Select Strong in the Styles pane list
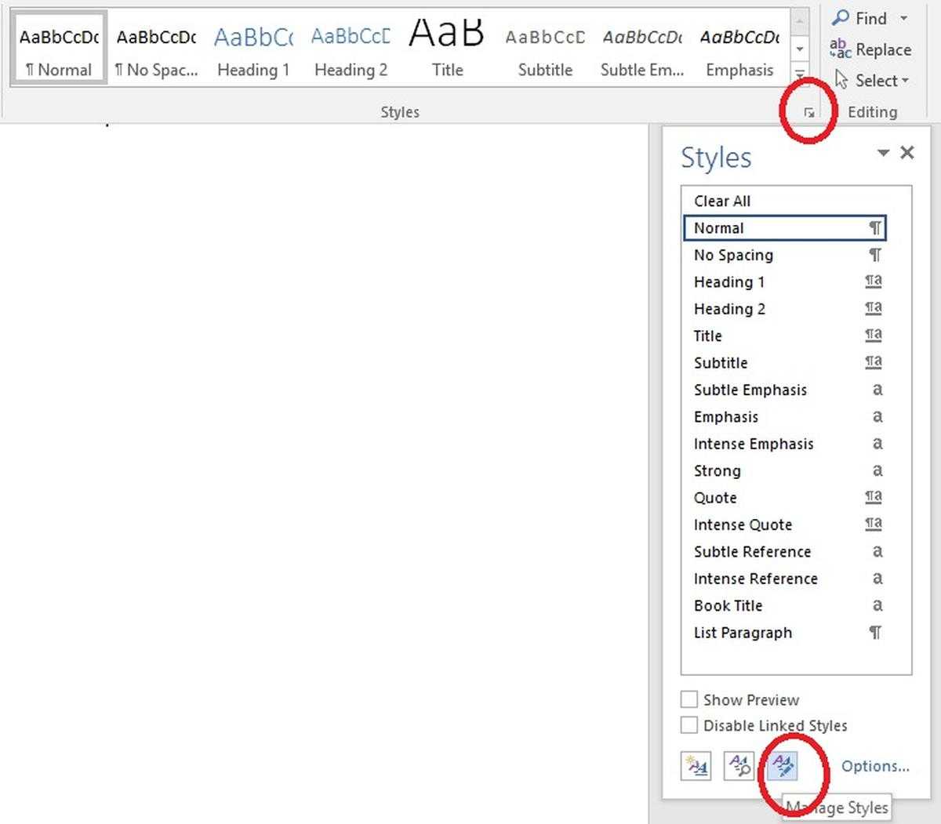The width and height of the screenshot is (941, 824). point(785,470)
